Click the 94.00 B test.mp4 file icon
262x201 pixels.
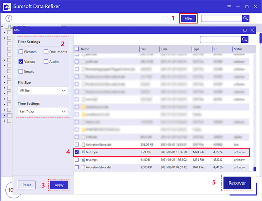[x=83, y=160]
